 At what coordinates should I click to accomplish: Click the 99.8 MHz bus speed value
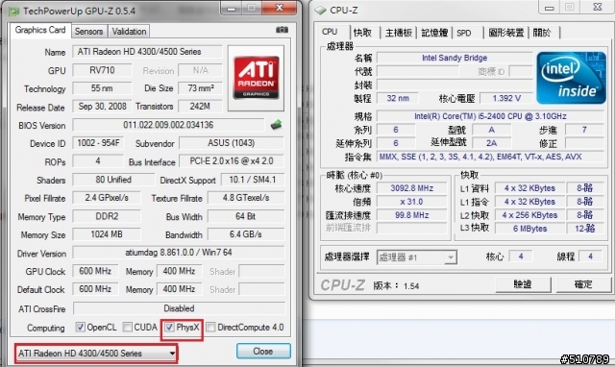click(x=412, y=215)
